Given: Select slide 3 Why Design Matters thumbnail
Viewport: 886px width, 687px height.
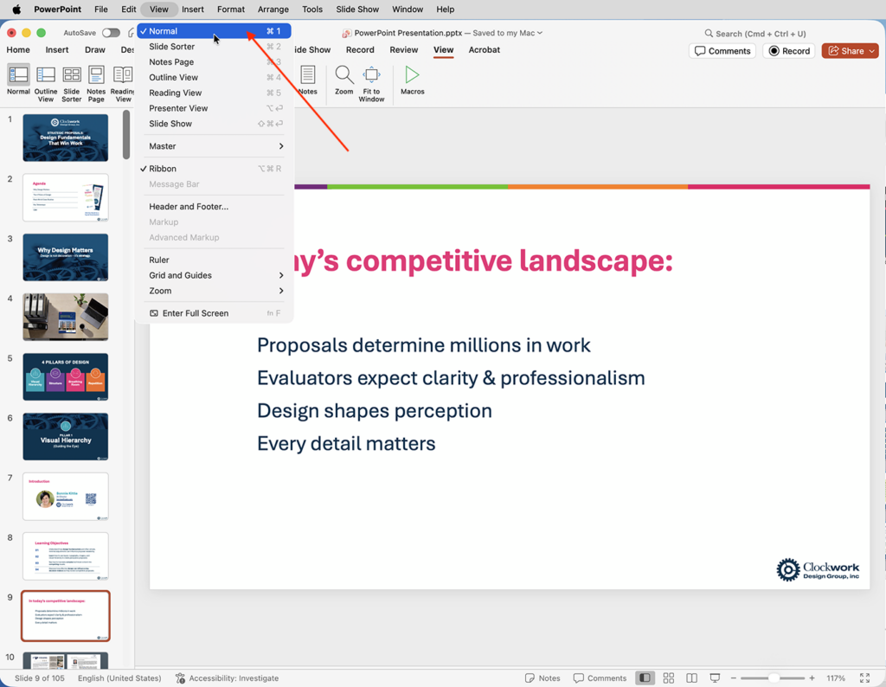Looking at the screenshot, I should click(66, 257).
